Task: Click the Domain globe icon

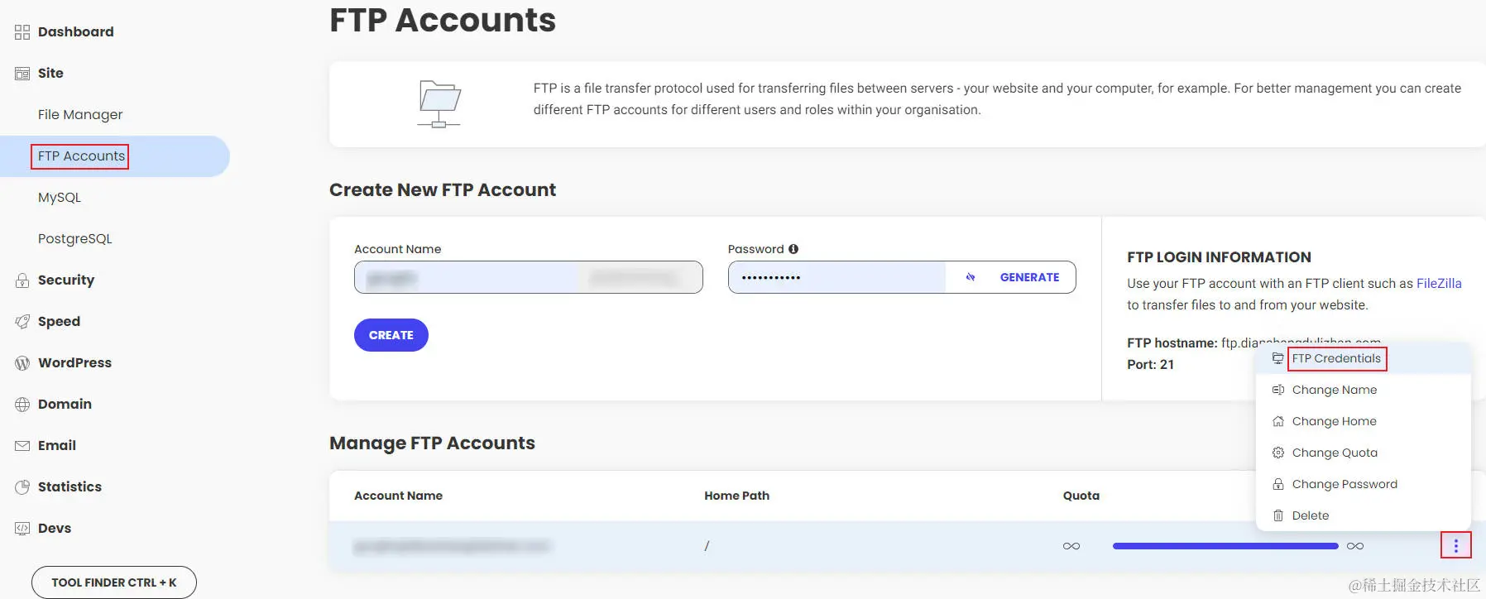Action: 22,405
